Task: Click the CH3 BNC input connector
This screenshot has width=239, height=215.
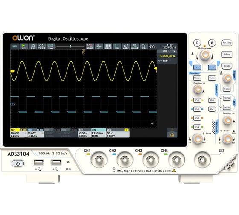Action: [x=151, y=160]
